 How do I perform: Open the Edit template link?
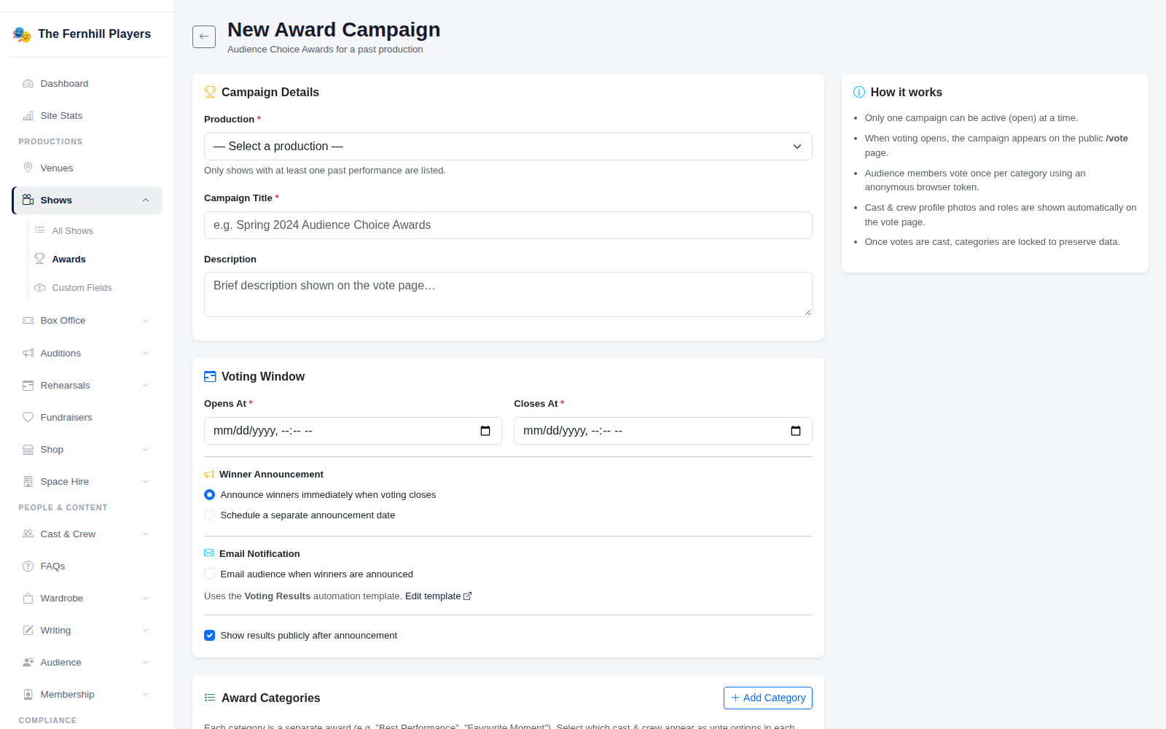pos(438,596)
